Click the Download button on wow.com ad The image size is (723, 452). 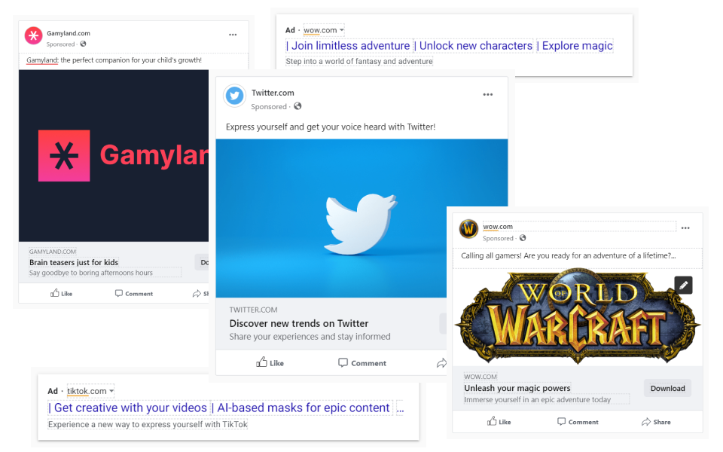click(668, 389)
